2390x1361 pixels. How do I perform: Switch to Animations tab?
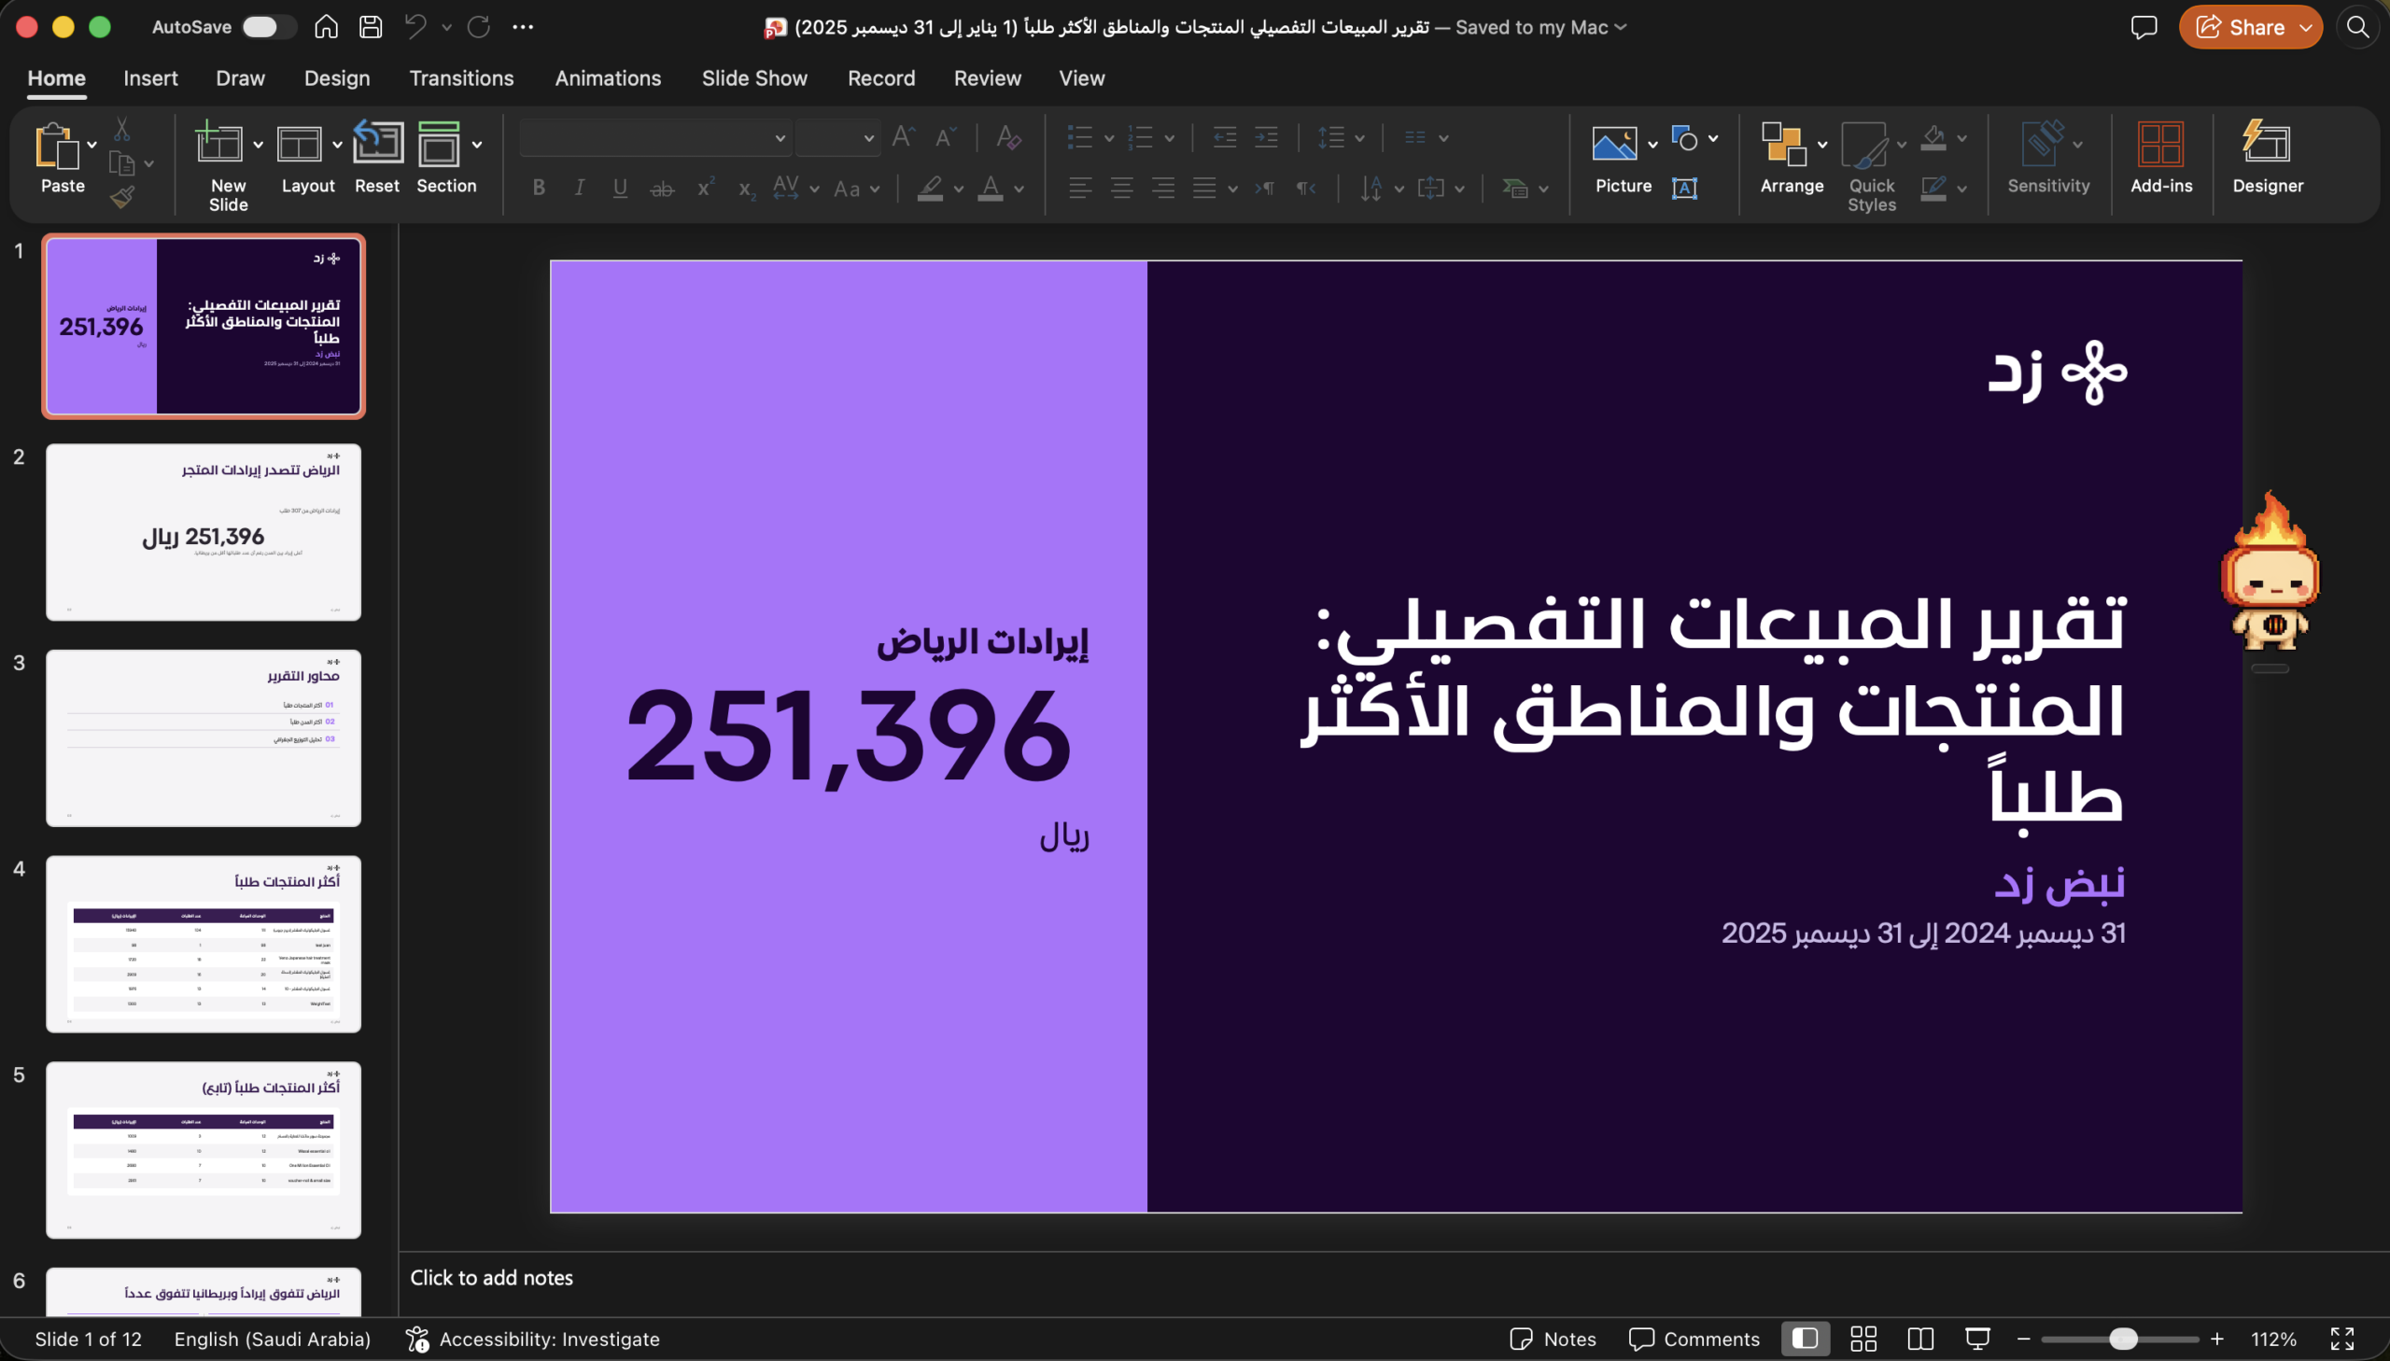coord(608,78)
